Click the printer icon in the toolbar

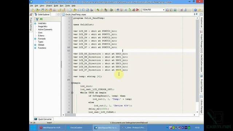[x=91, y=10]
